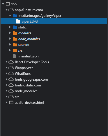Click the manifest.json gray file icon
Screen dimensions: 108x136
(x=15, y=56)
